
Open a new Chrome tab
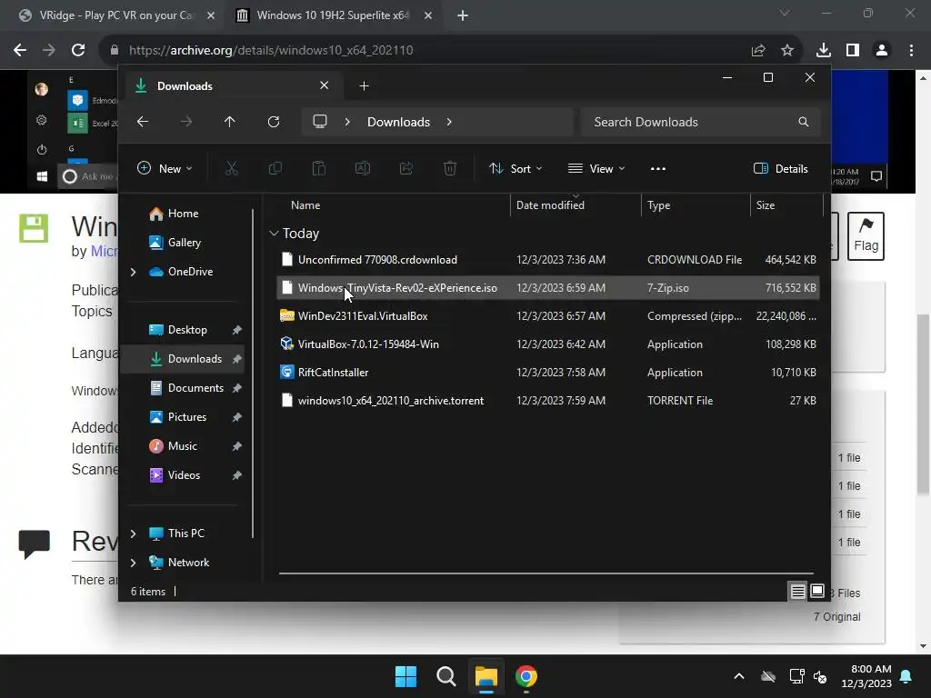pos(463,15)
